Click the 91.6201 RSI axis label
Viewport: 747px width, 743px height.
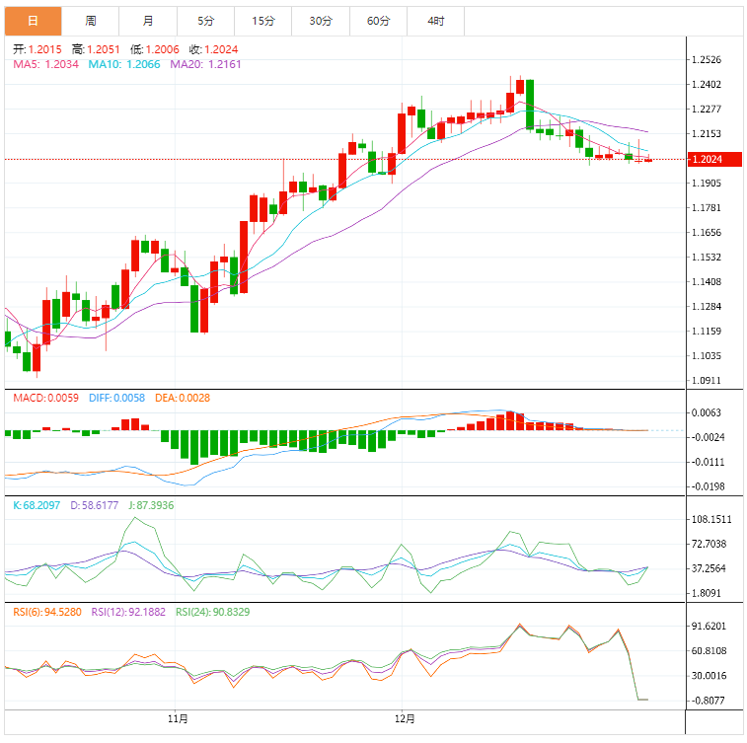point(709,627)
